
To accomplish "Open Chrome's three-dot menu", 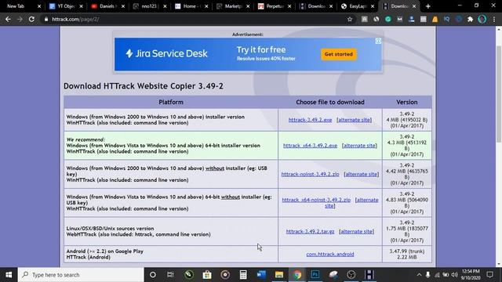I will [x=494, y=19].
